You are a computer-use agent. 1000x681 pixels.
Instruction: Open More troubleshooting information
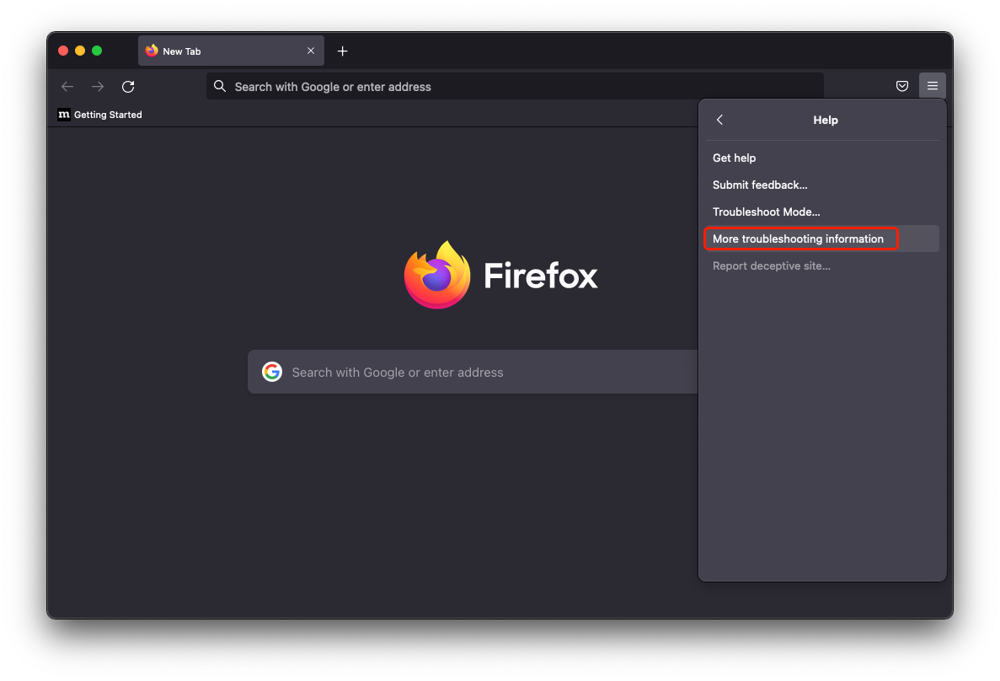click(822, 239)
